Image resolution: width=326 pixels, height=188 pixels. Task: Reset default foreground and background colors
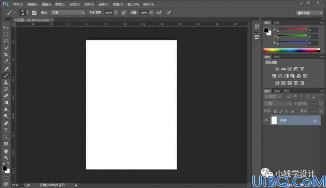tap(3, 163)
